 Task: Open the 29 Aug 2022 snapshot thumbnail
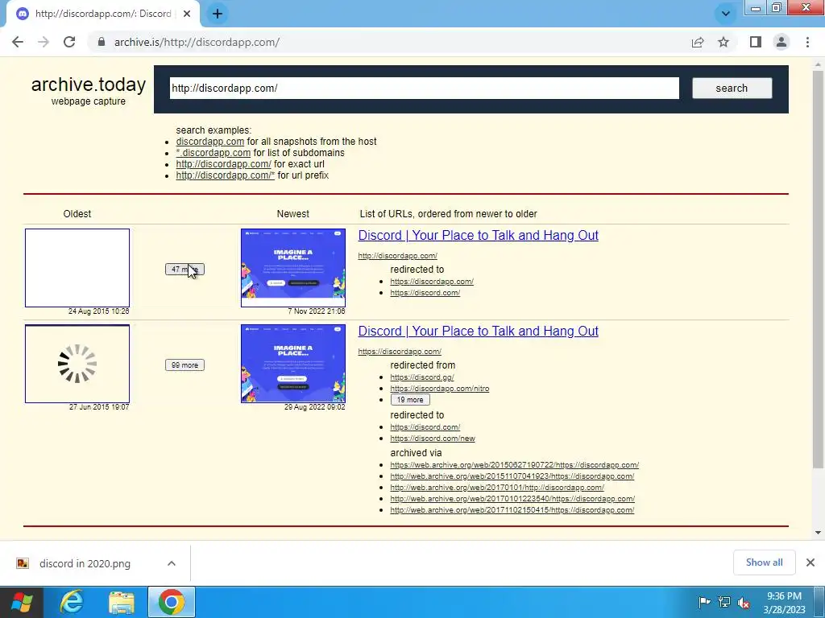point(293,364)
